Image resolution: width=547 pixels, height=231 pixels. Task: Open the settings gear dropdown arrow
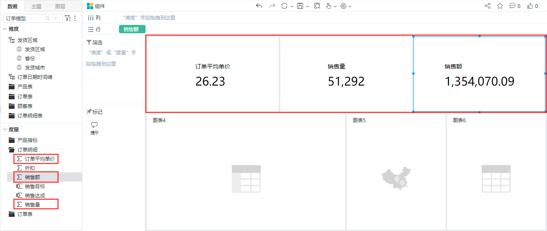click(x=350, y=6)
